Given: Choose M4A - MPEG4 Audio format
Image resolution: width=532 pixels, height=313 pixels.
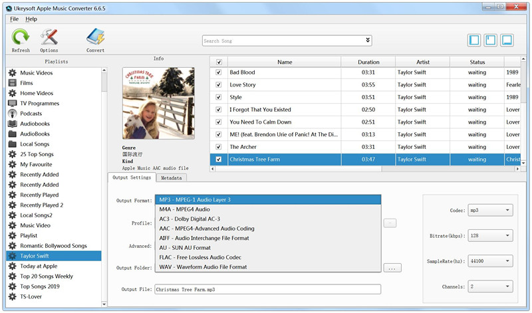Looking at the screenshot, I should click(x=268, y=209).
